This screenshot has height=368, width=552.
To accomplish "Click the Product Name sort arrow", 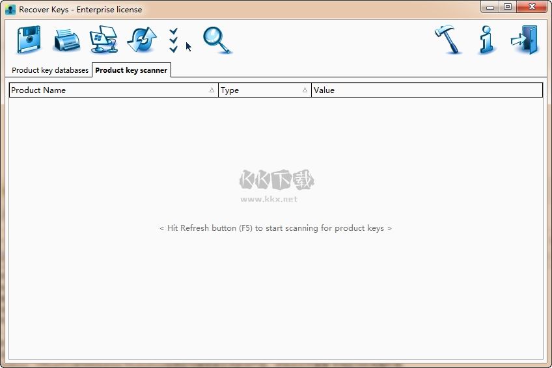I will pos(212,90).
